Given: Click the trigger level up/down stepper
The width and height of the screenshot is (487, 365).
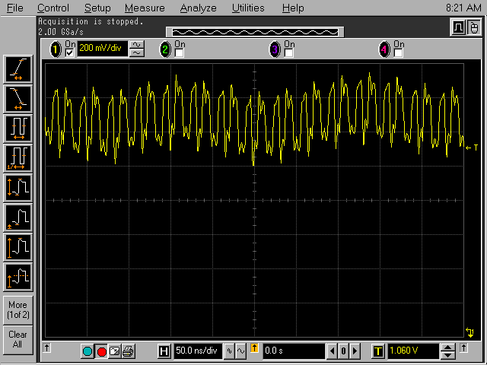Looking at the screenshot, I should [x=448, y=351].
